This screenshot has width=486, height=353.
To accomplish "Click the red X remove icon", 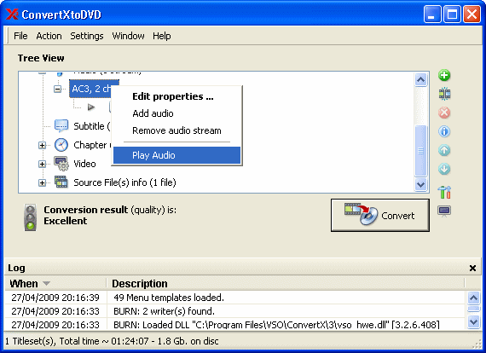I will (x=444, y=113).
